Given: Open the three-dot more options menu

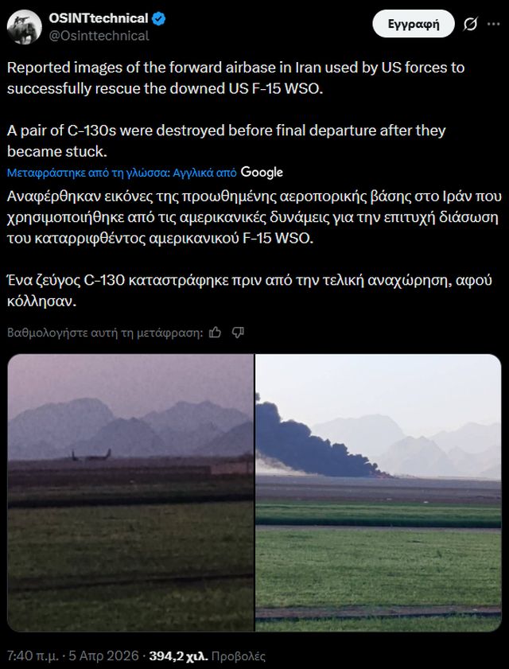Looking at the screenshot, I should (x=493, y=25).
